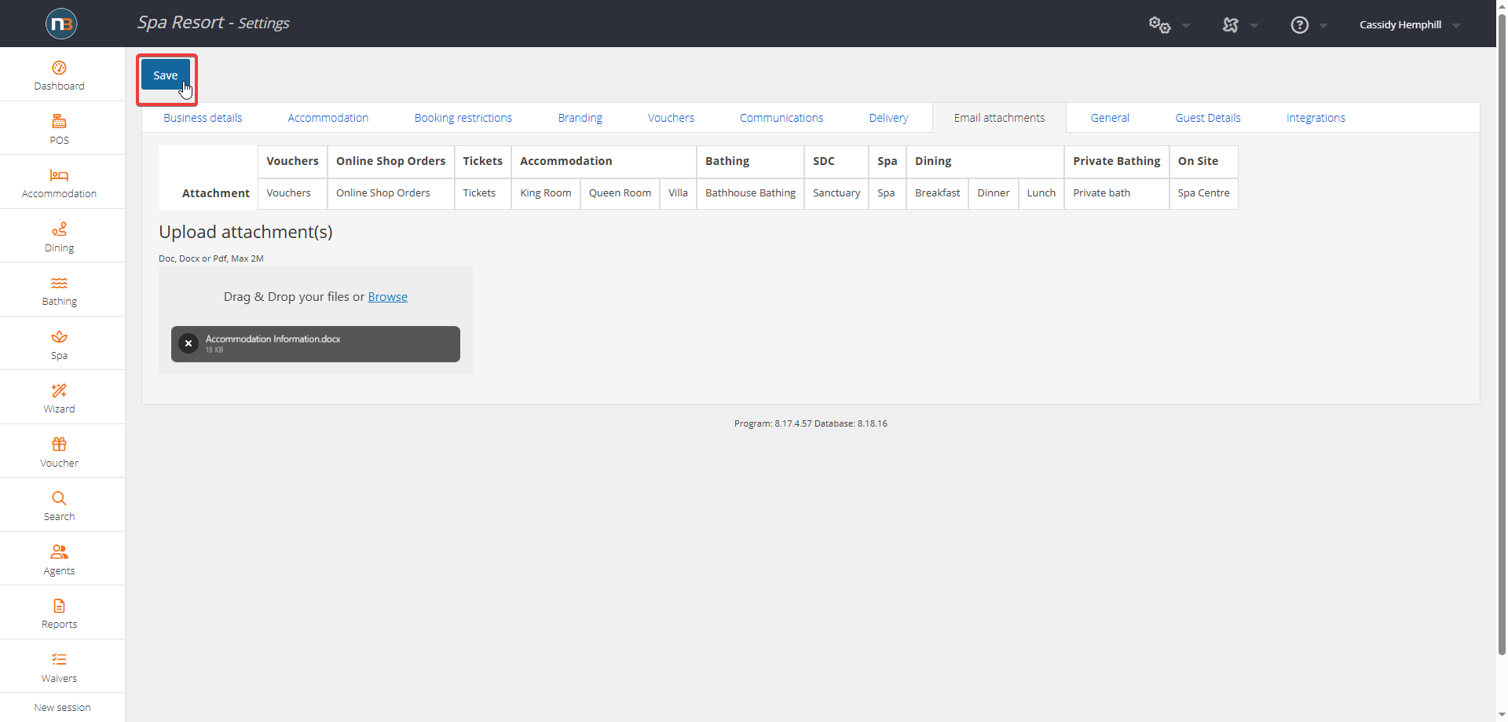This screenshot has width=1508, height=722.
Task: Switch to the Branding tab
Action: pyautogui.click(x=580, y=118)
